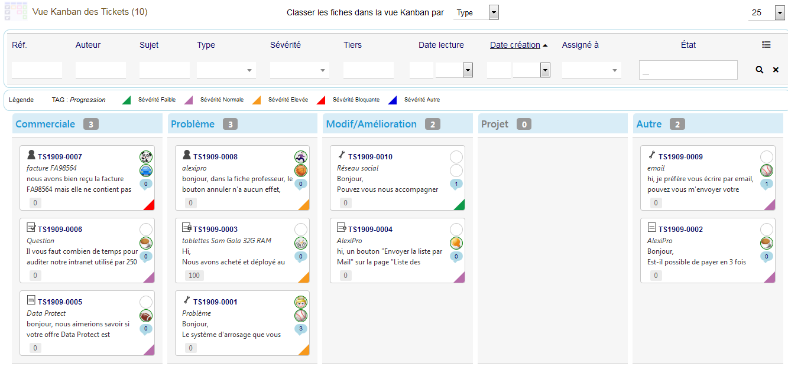Click empty author circle on ticket TS1909-0003

pyautogui.click(x=301, y=230)
